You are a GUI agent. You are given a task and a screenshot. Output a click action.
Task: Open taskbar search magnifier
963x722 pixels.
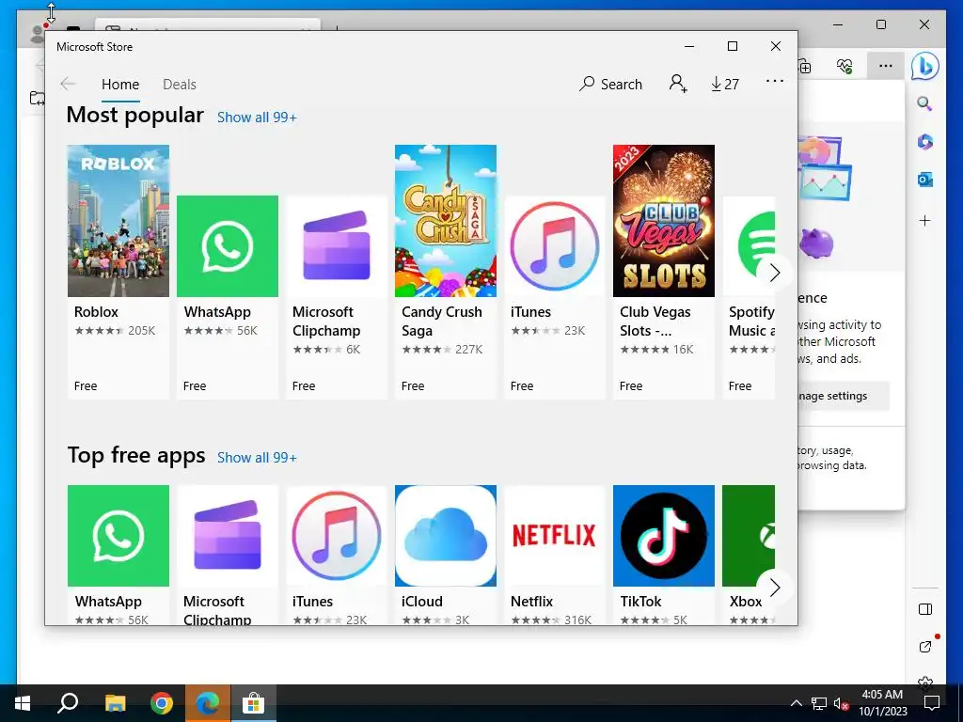tap(68, 703)
